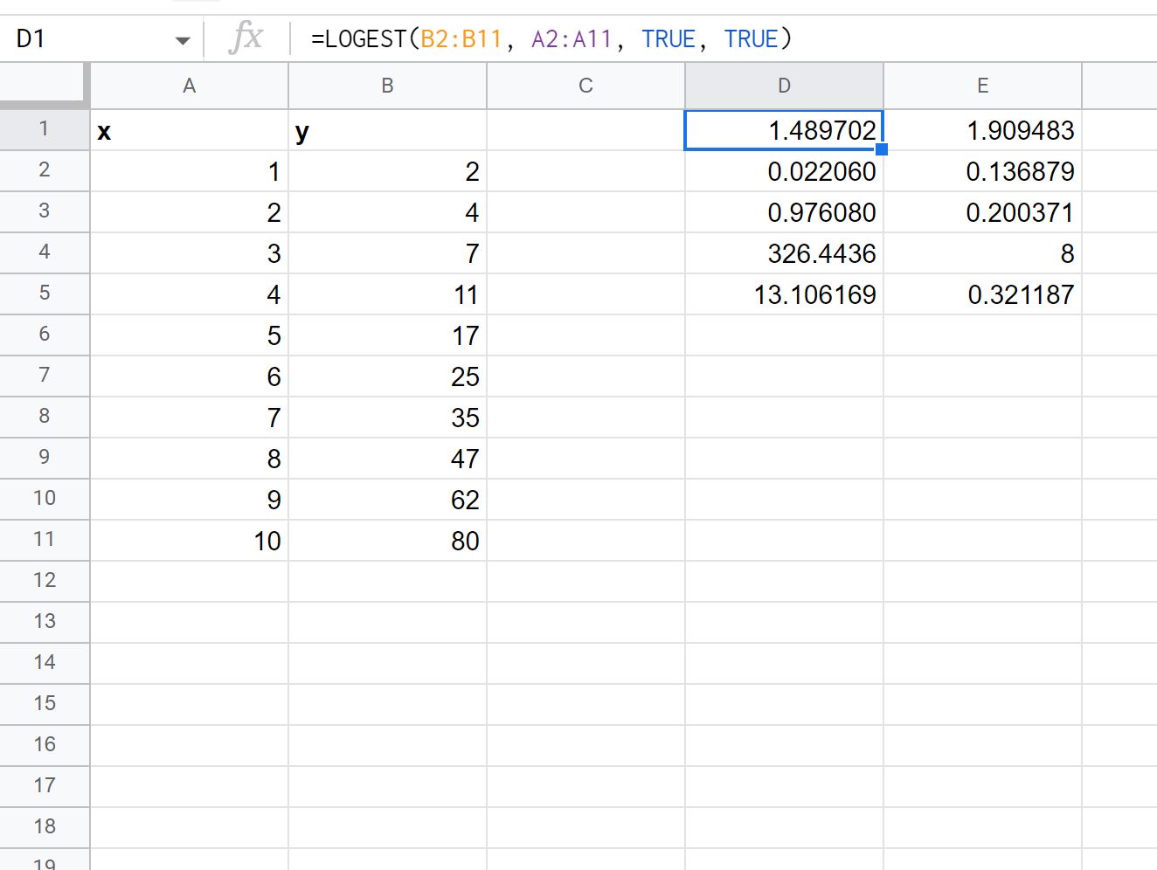Viewport: 1157px width, 870px height.
Task: Select the cell with value 326.4436
Action: click(783, 252)
